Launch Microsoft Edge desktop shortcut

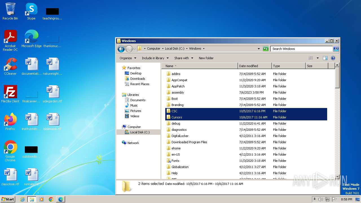point(31,39)
